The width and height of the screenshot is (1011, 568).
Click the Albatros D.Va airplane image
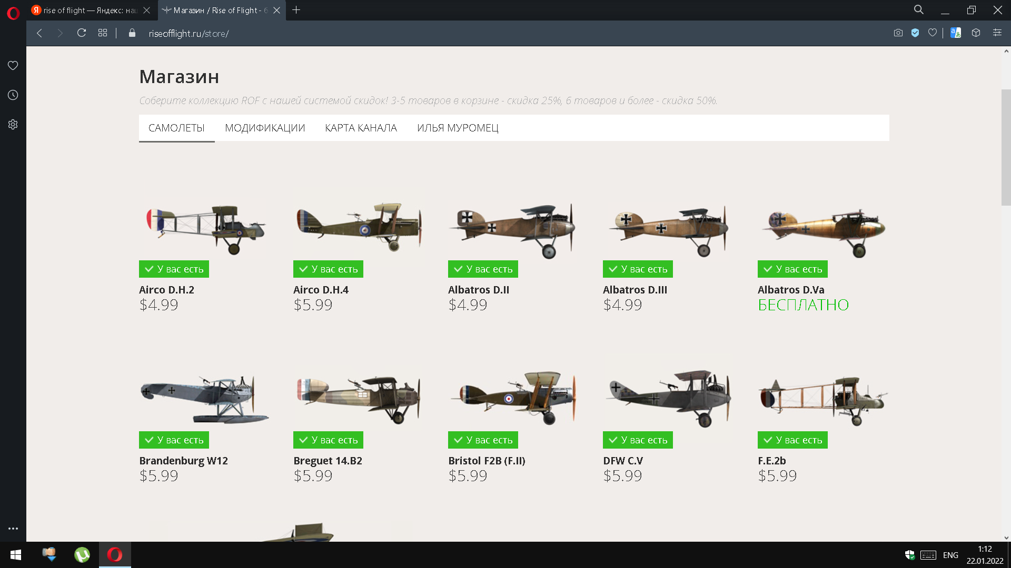(823, 230)
